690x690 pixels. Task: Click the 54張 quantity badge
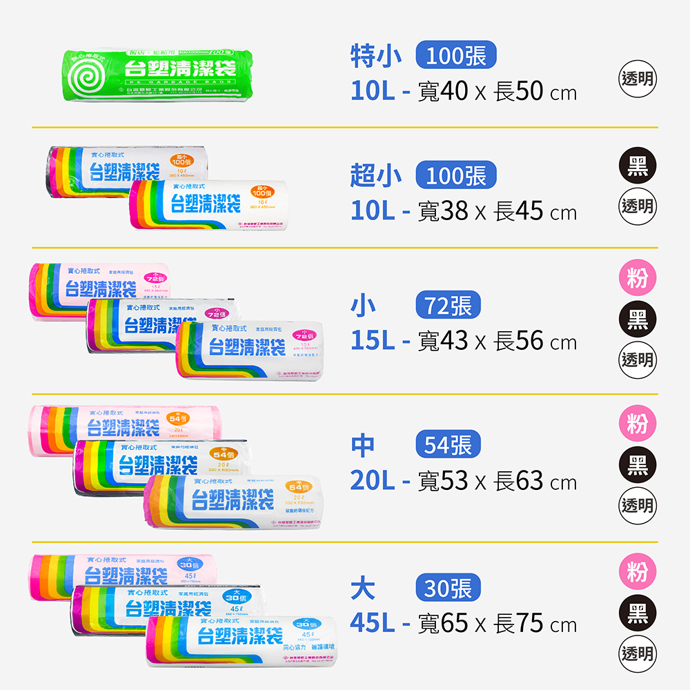(x=448, y=446)
